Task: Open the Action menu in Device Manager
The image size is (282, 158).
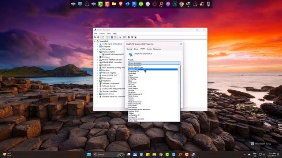Action: pyautogui.click(x=102, y=34)
